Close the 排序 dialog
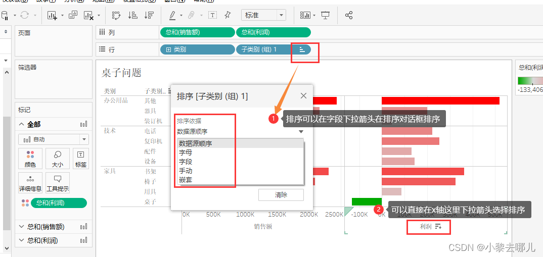 point(303,96)
